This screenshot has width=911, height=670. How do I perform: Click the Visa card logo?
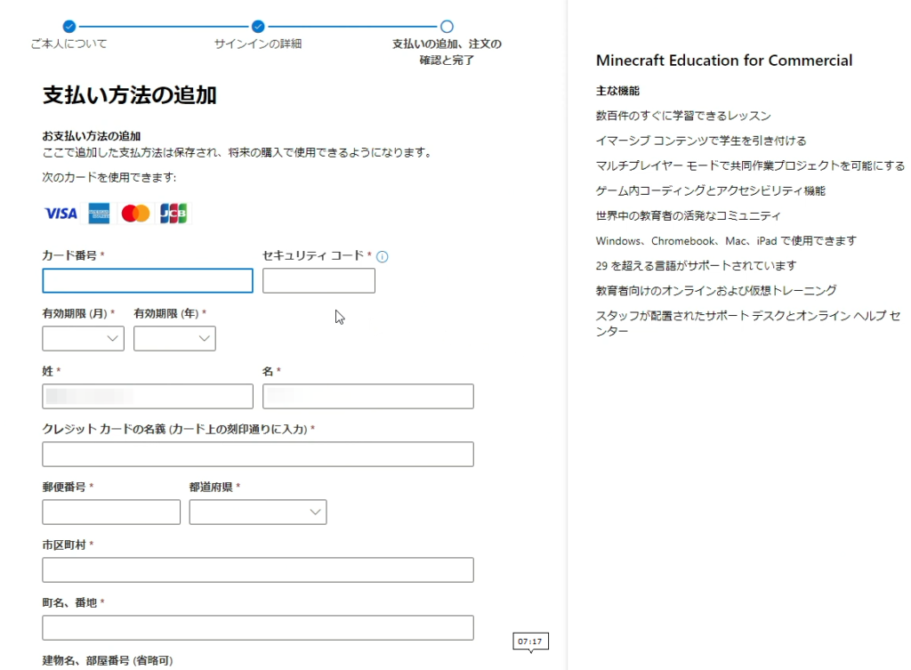coord(61,214)
